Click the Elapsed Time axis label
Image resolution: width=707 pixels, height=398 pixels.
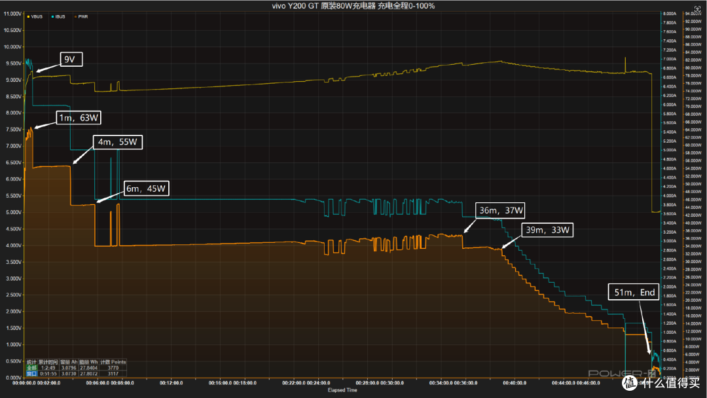pyautogui.click(x=342, y=390)
